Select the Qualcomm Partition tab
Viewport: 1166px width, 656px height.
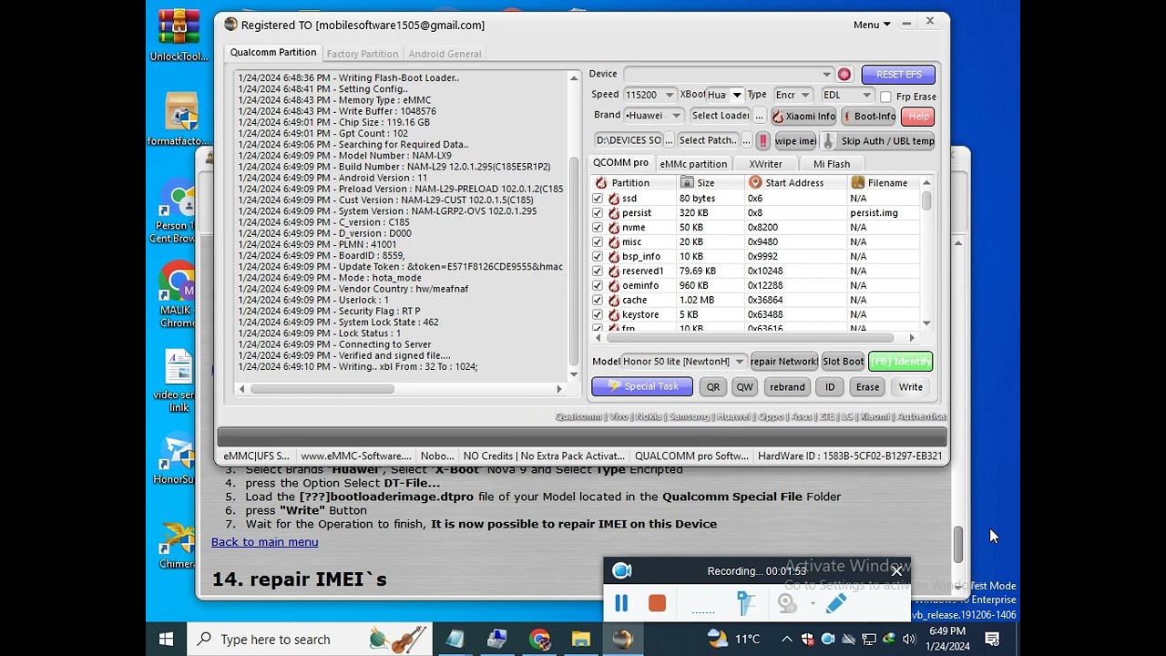point(273,53)
